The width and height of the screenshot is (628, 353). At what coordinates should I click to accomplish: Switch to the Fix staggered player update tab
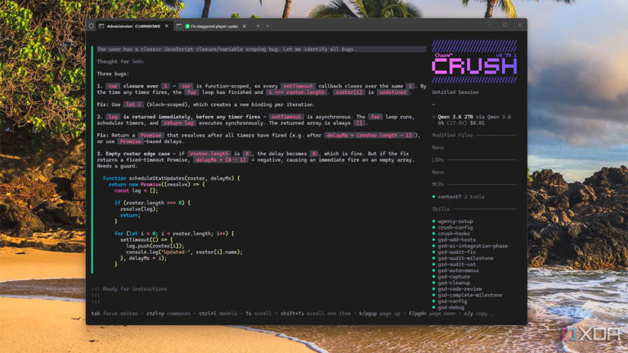[214, 26]
